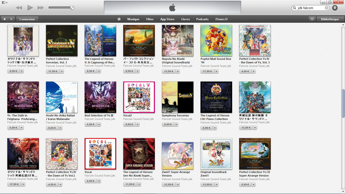Navigate forward with right arrow button
Image resolution: width=345 pixels, height=194 pixels.
11,19
